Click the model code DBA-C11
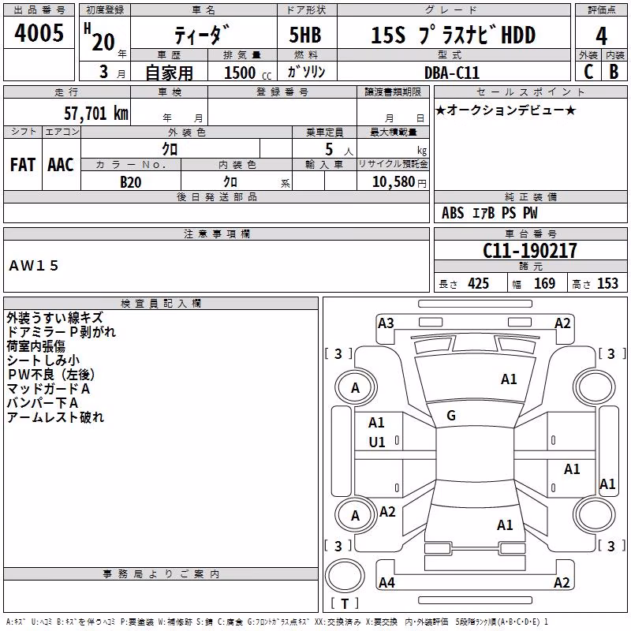Screen dimensions: 631x631 coord(452,73)
